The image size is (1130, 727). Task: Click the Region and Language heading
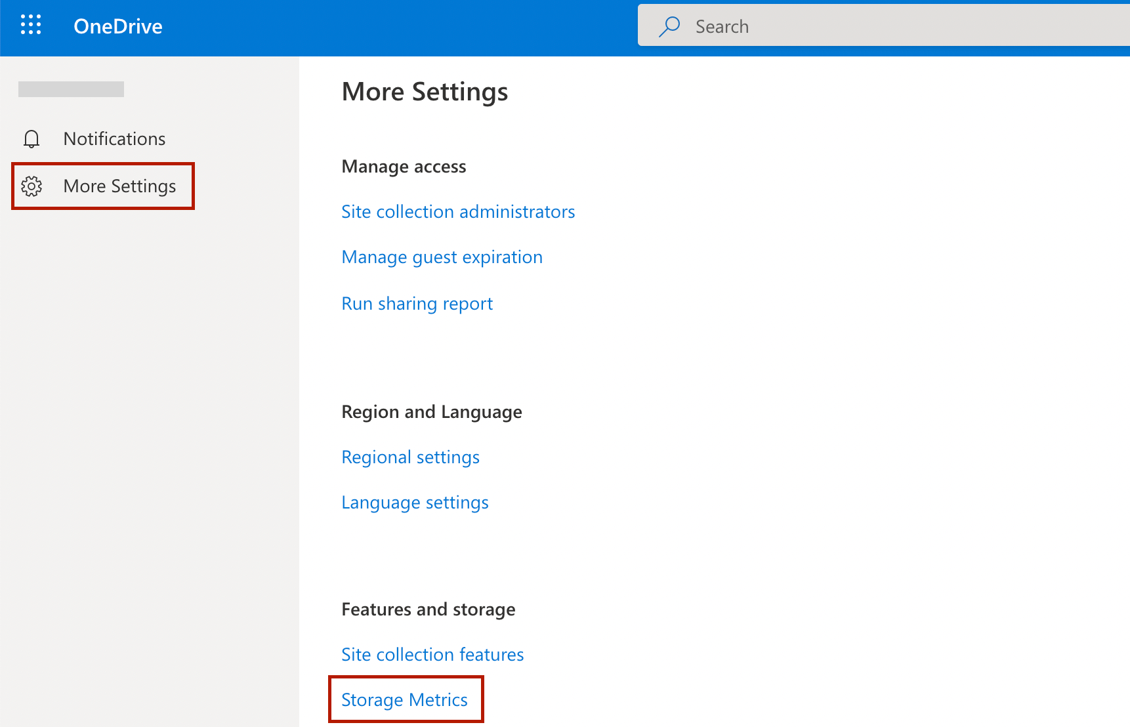pos(431,411)
